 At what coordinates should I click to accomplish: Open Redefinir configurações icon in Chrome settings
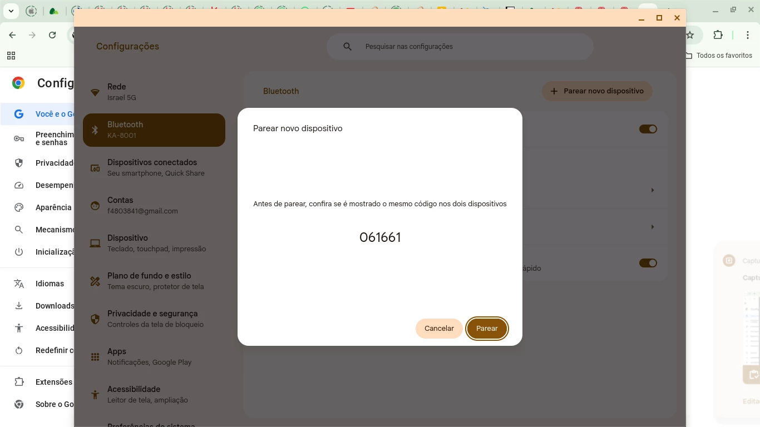coord(19,350)
